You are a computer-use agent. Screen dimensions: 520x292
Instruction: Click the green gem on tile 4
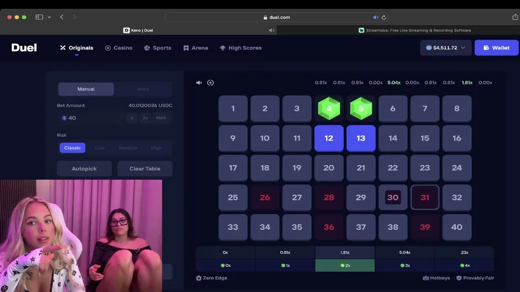tap(329, 108)
